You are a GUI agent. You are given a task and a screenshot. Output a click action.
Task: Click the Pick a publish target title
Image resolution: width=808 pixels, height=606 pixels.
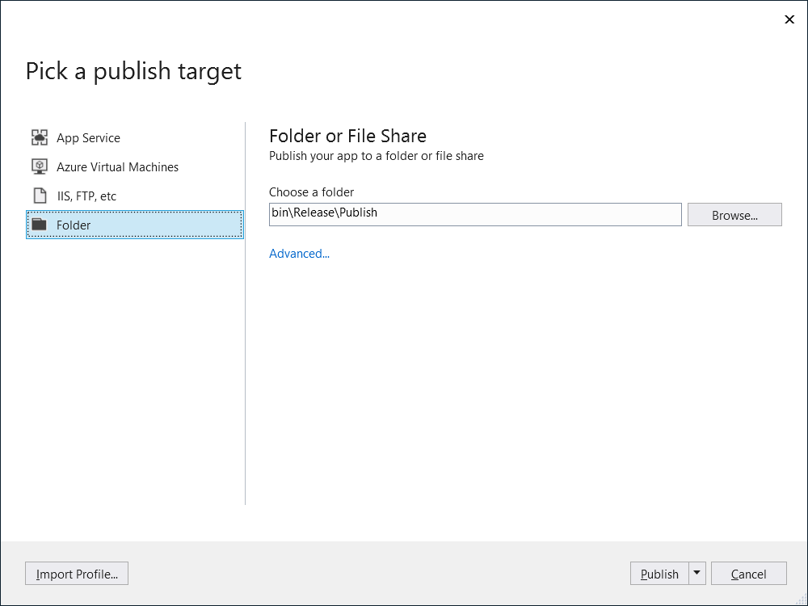tap(133, 71)
